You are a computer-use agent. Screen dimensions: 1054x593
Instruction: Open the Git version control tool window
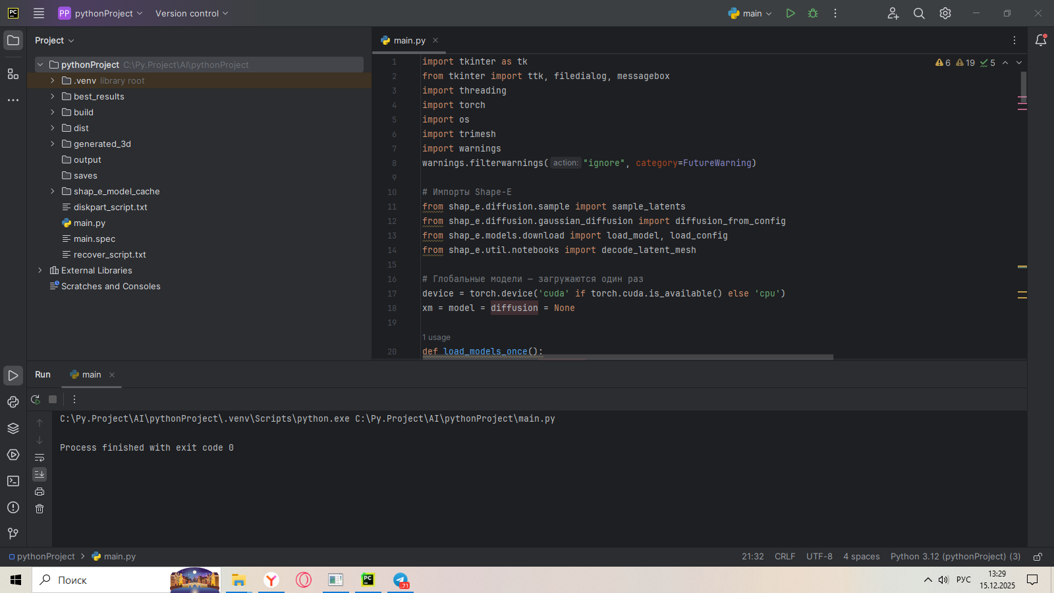[x=13, y=534]
